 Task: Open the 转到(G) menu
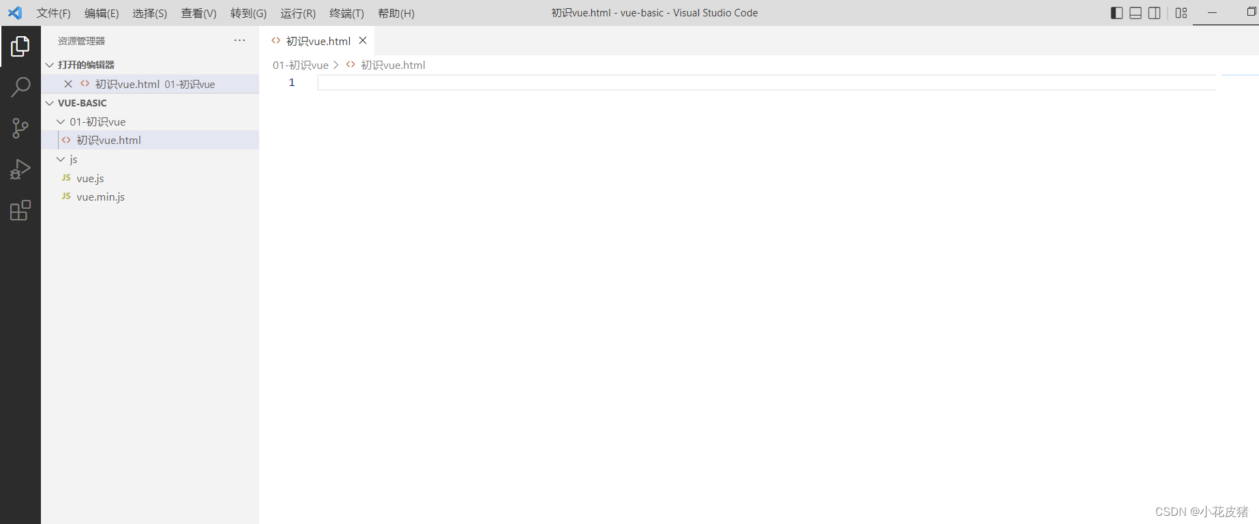coord(248,13)
